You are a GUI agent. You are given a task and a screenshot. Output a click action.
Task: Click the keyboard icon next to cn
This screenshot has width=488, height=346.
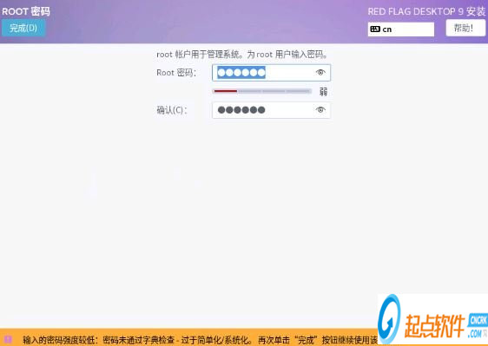click(x=375, y=29)
